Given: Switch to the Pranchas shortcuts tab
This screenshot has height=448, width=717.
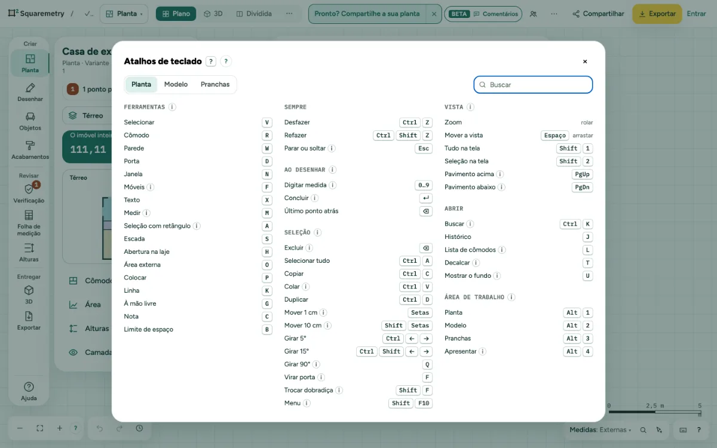Looking at the screenshot, I should point(215,84).
